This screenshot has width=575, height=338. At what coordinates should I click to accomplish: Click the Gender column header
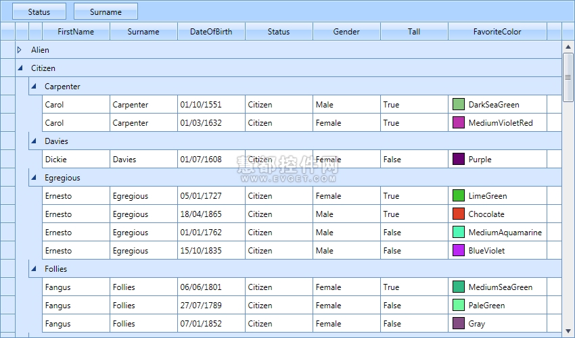coord(346,32)
